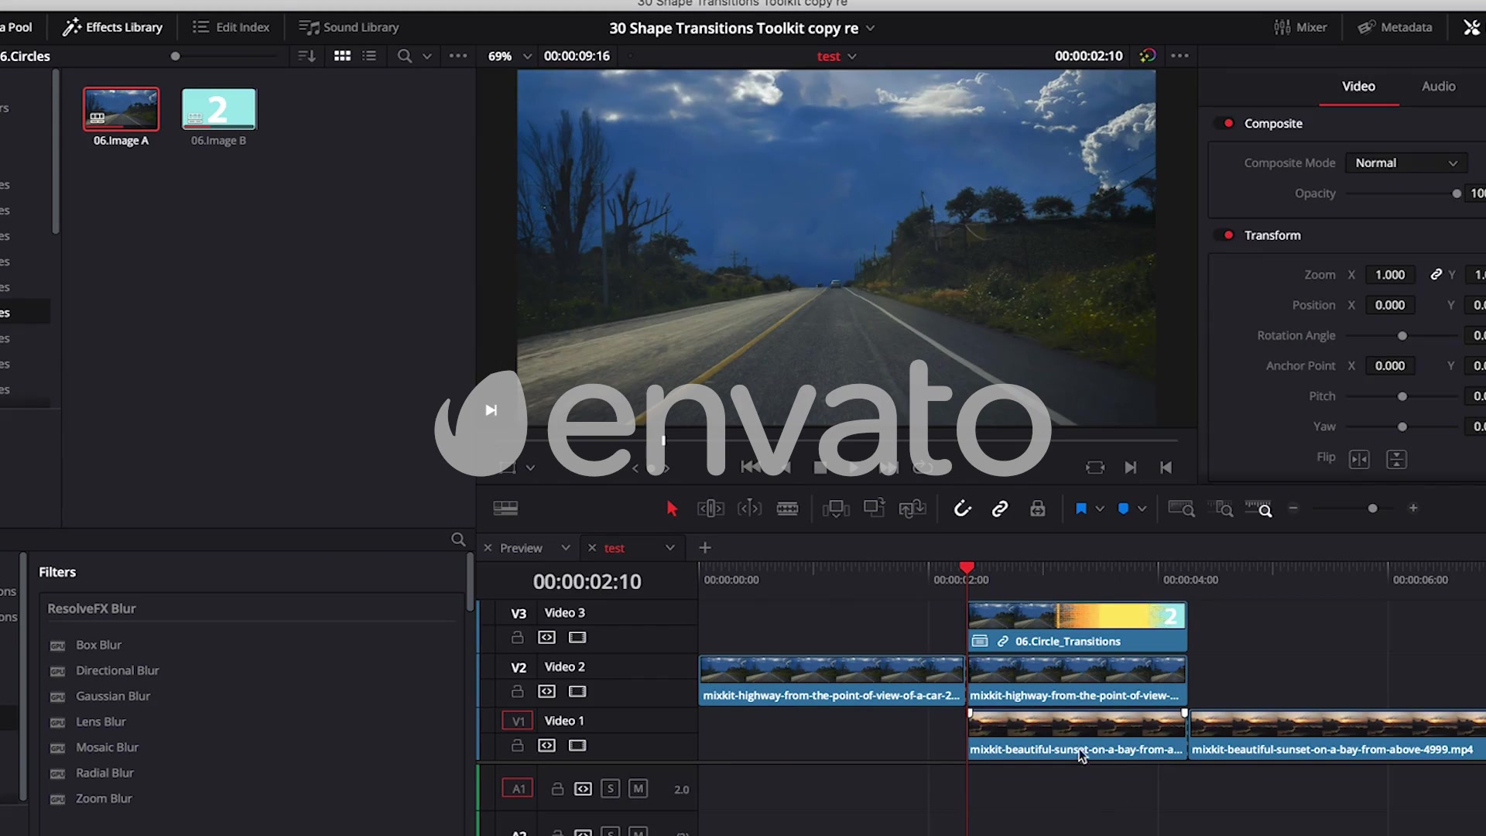Toggle timeline snapping magnet icon
Image resolution: width=1486 pixels, height=836 pixels.
[x=962, y=509]
